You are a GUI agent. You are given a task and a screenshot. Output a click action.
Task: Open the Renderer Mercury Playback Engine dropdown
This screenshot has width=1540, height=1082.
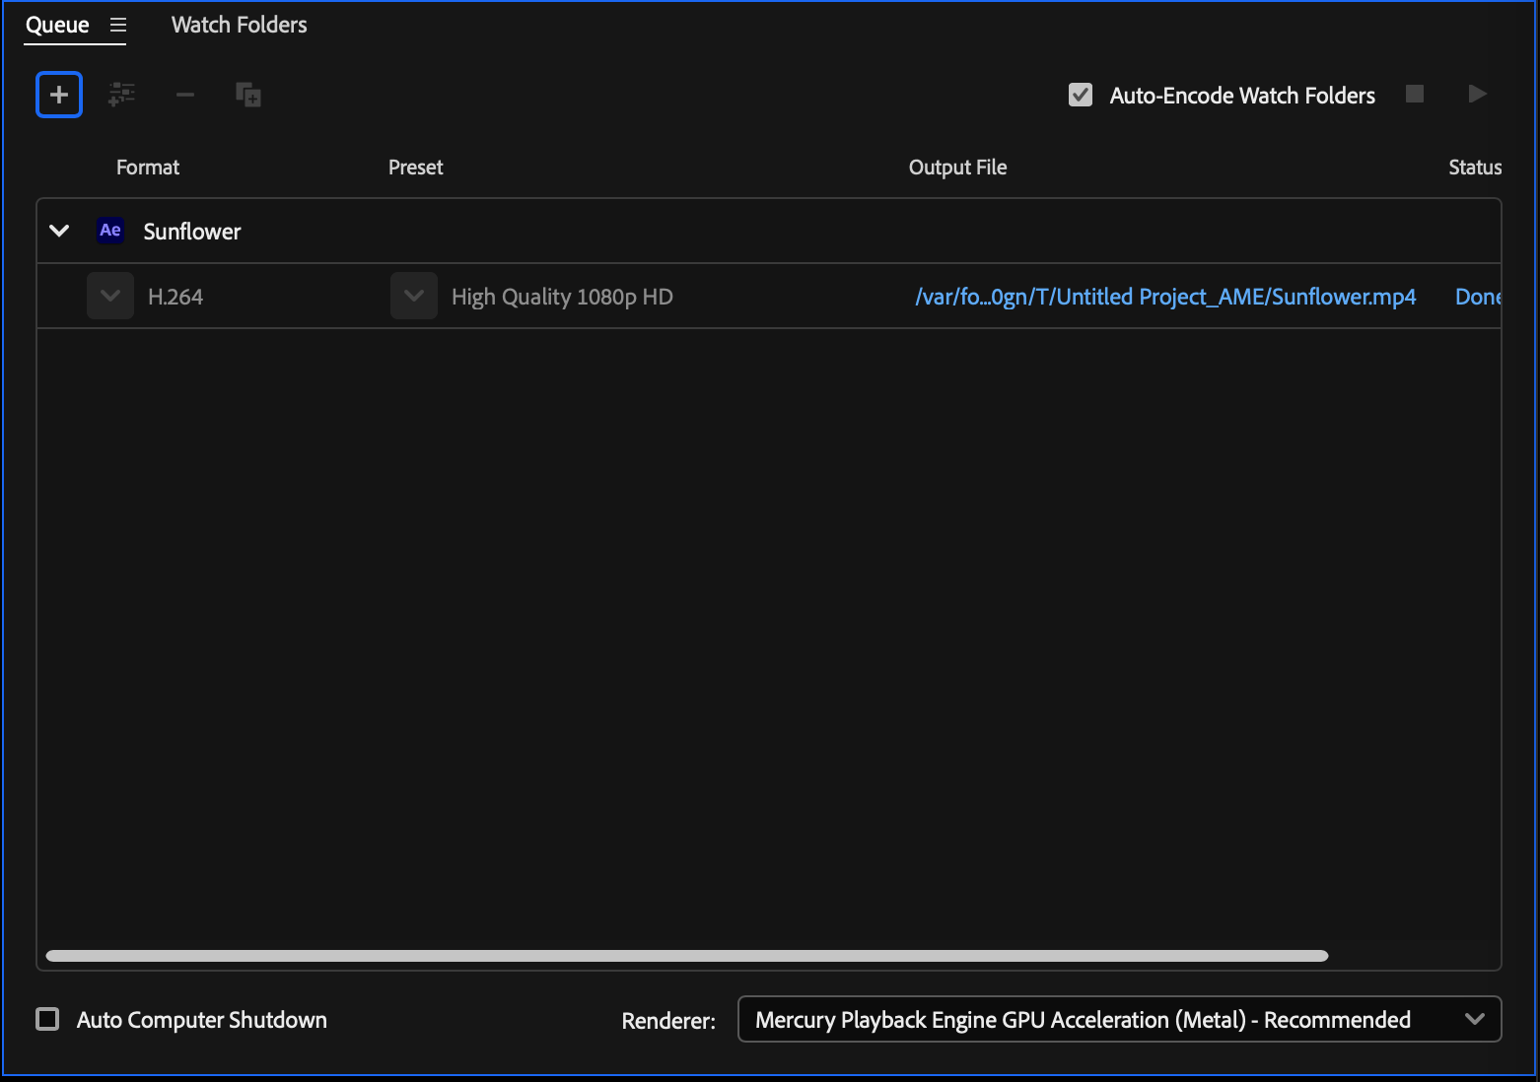coord(1119,1019)
